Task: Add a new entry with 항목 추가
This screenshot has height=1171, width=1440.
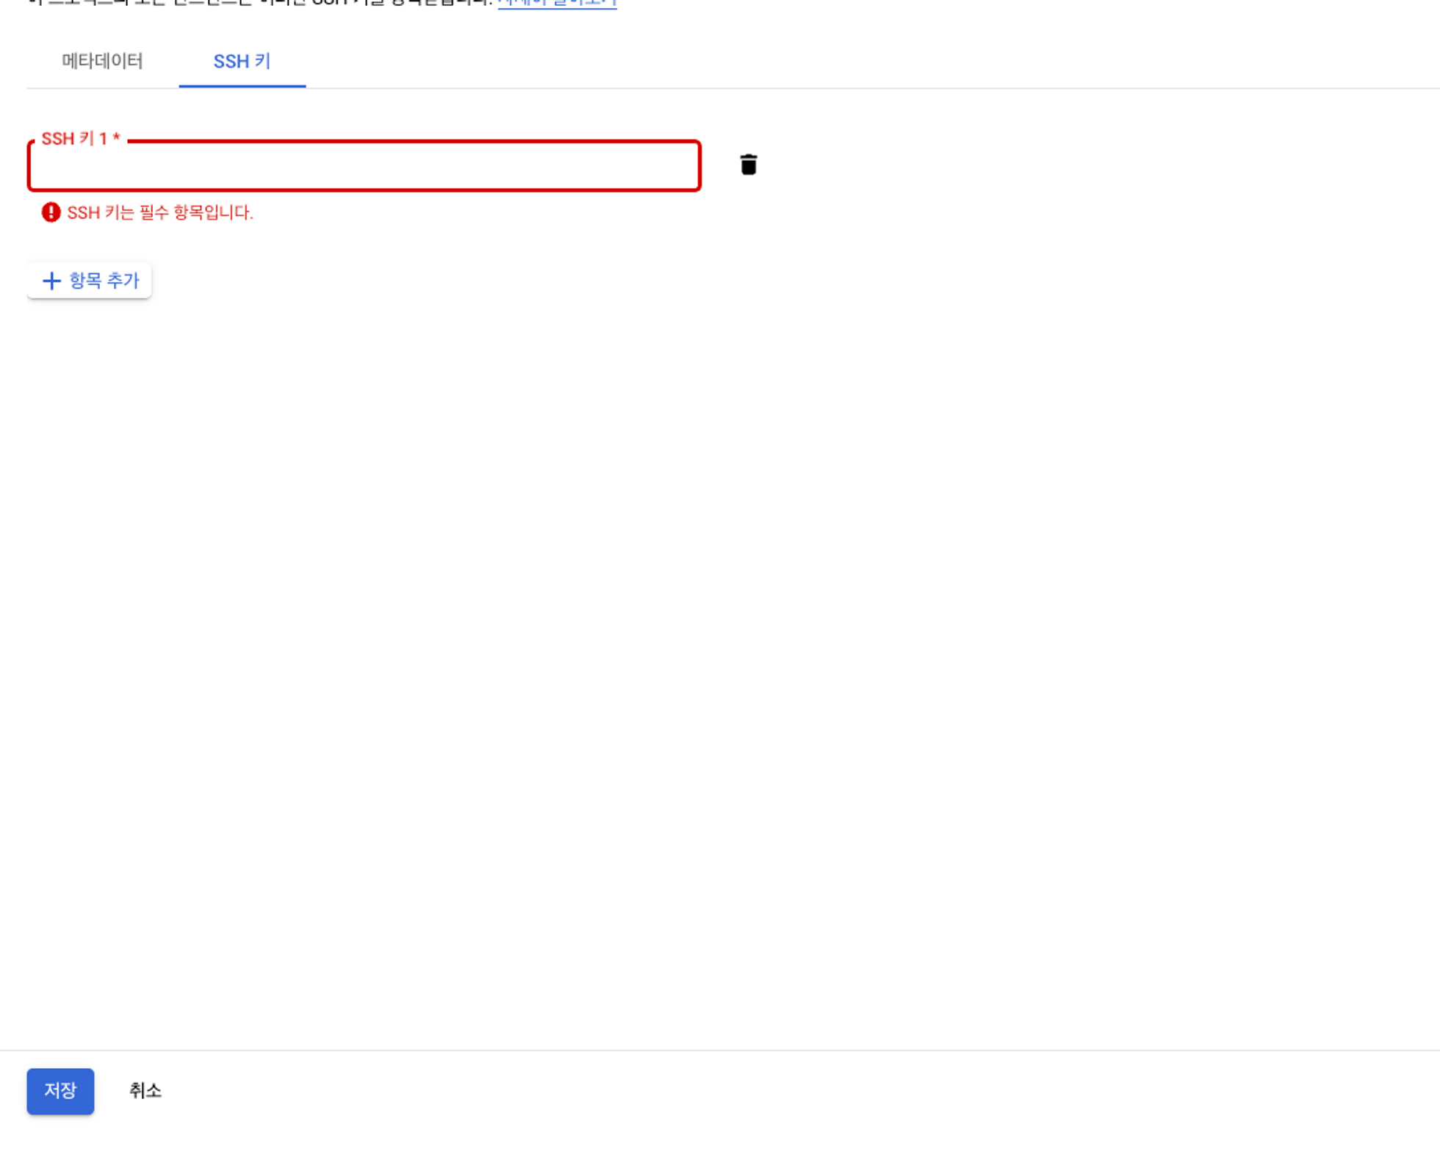Action: tap(90, 281)
